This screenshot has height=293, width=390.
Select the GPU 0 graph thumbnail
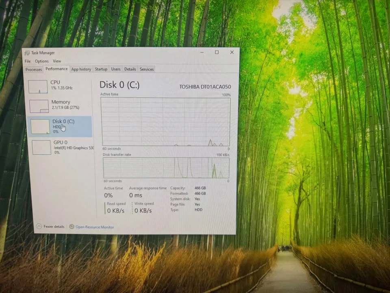41,147
